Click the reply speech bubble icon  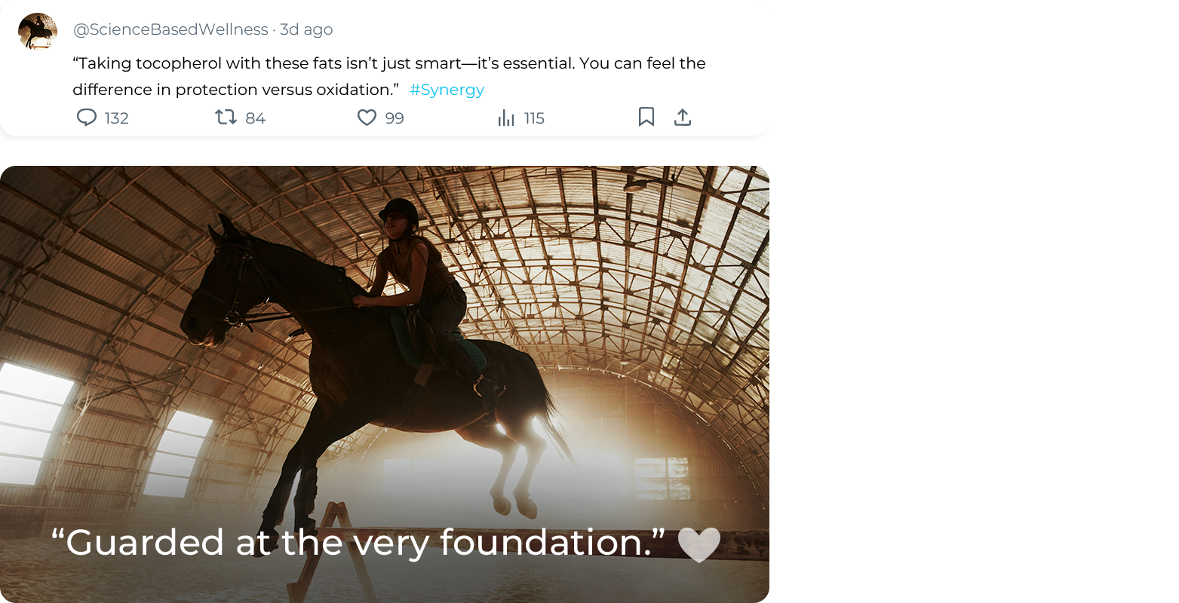click(87, 118)
